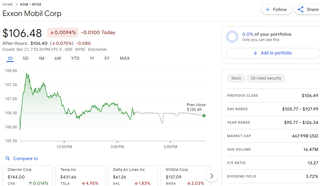Open the Share button
Viewport: 320px width, 186px height.
307,10
